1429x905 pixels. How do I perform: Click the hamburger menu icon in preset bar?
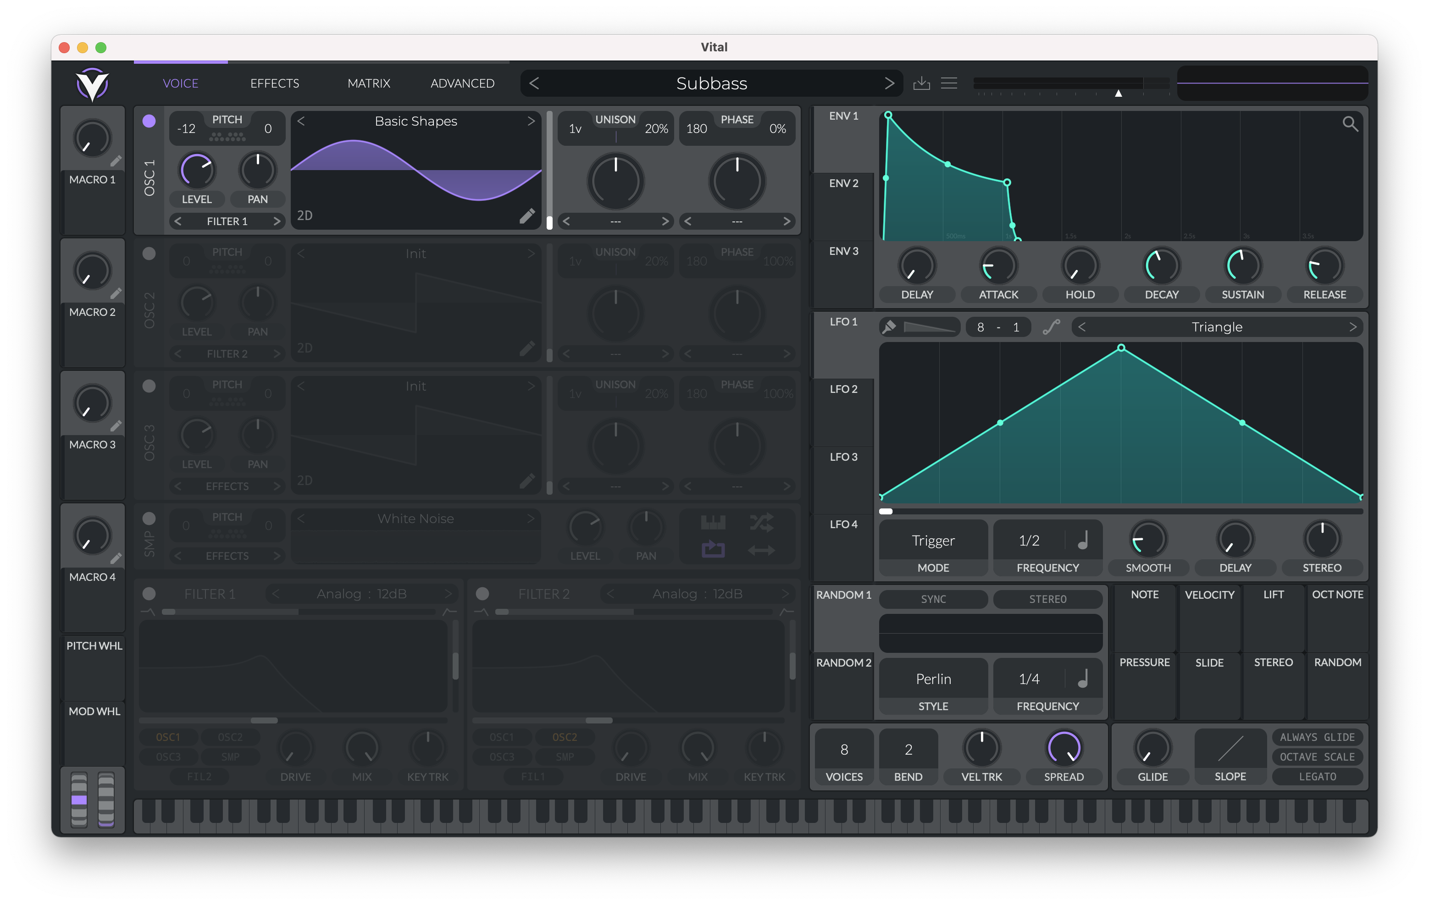coord(949,84)
